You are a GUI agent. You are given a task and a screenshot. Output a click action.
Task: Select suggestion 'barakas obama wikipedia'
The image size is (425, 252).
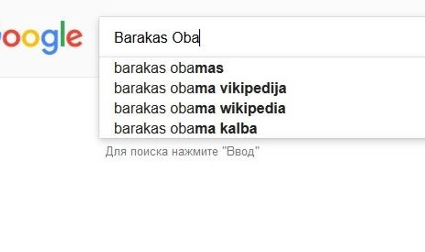click(200, 108)
